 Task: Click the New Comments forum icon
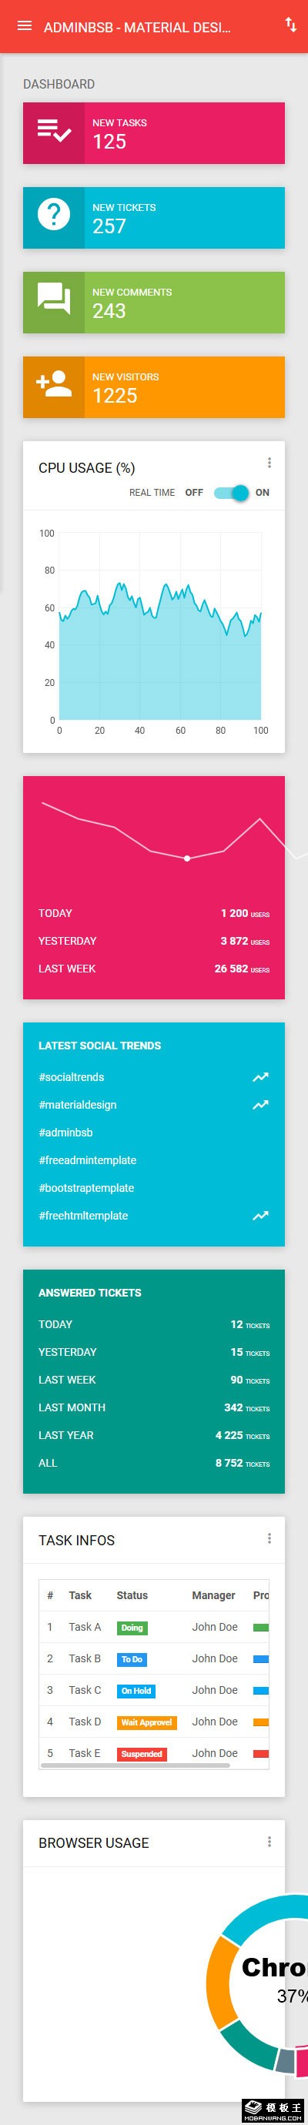point(54,302)
